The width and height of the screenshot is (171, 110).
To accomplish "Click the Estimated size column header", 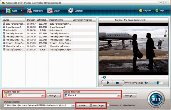I will [x=43, y=20].
